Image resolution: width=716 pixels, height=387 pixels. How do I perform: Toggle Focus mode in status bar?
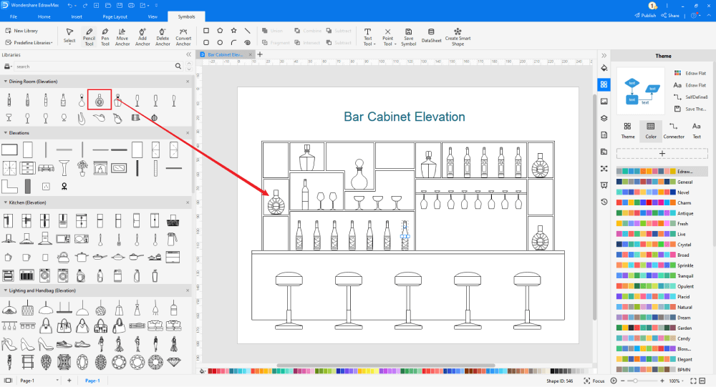point(594,381)
